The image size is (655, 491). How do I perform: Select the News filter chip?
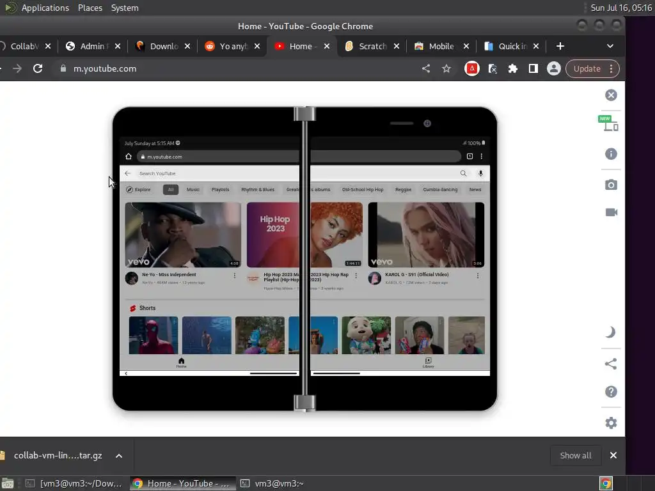coord(475,189)
